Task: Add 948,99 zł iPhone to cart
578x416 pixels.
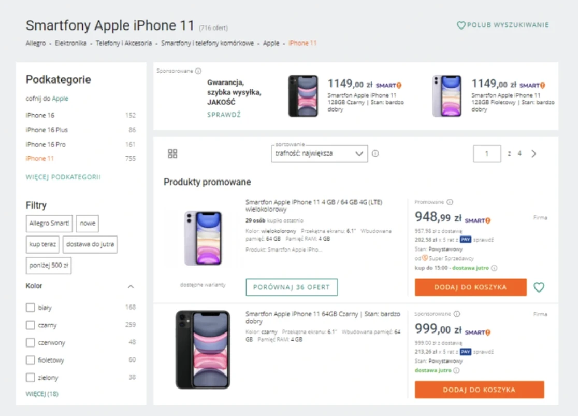Action: tap(470, 287)
